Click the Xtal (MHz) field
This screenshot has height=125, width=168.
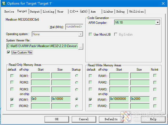point(74,26)
